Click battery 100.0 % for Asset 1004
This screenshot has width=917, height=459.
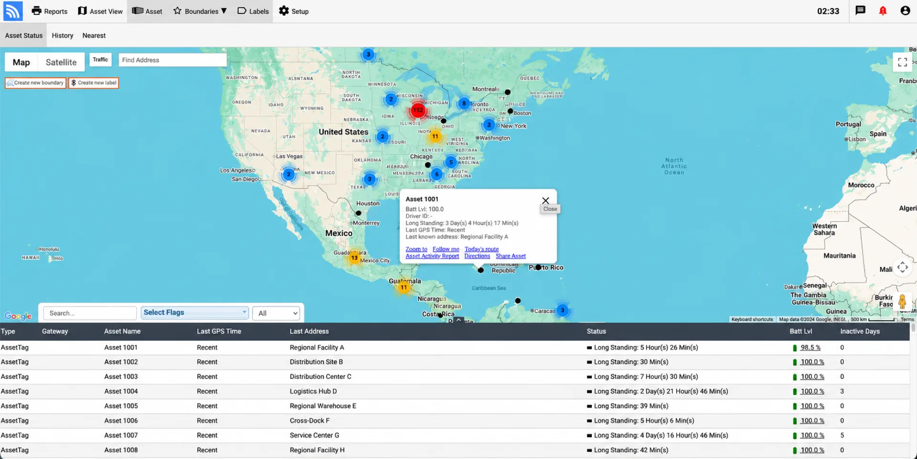pyautogui.click(x=812, y=391)
